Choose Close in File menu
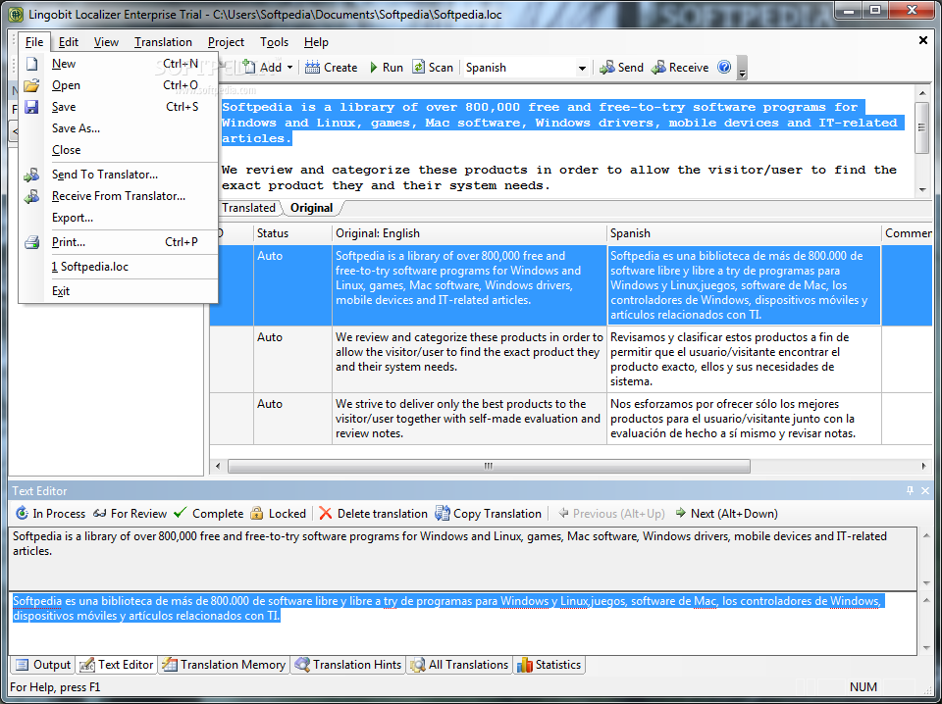 119,150
